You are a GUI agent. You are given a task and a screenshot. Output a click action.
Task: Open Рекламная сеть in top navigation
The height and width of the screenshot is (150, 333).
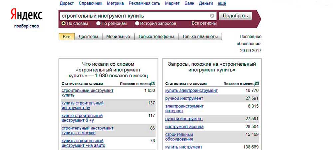pos(145,3)
